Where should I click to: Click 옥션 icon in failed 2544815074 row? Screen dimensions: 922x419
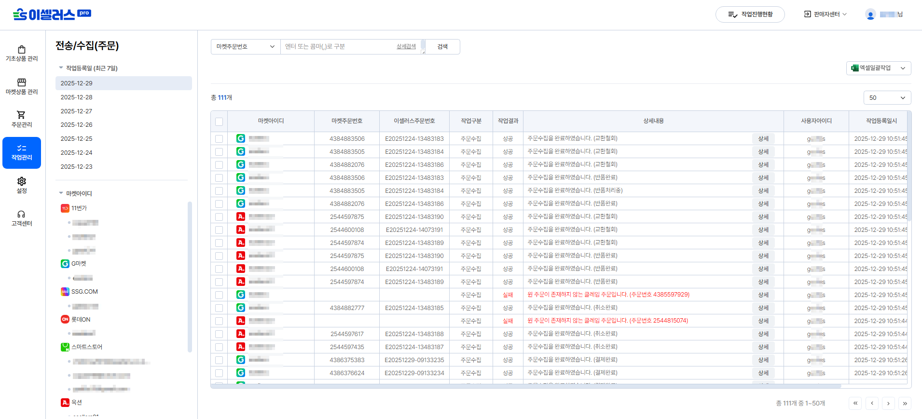tap(241, 321)
